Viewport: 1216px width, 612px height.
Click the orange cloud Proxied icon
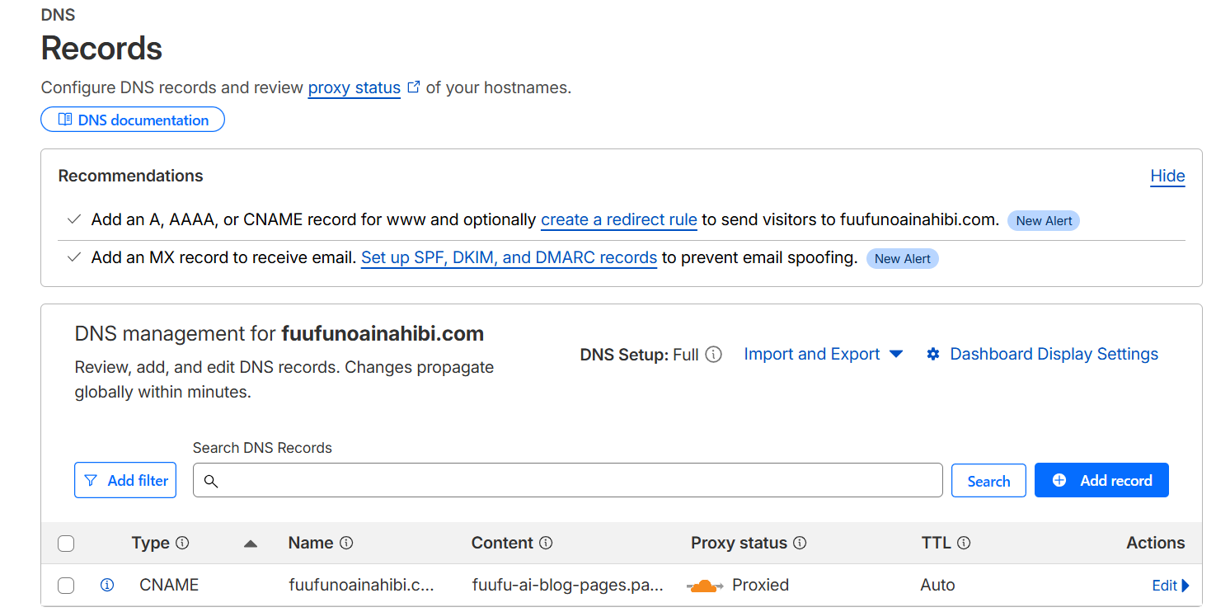coord(705,586)
